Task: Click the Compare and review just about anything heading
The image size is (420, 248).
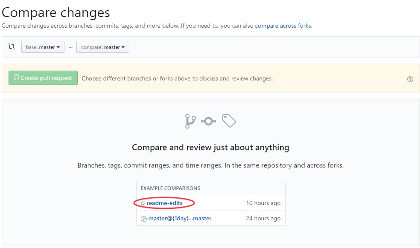Action: click(x=210, y=147)
